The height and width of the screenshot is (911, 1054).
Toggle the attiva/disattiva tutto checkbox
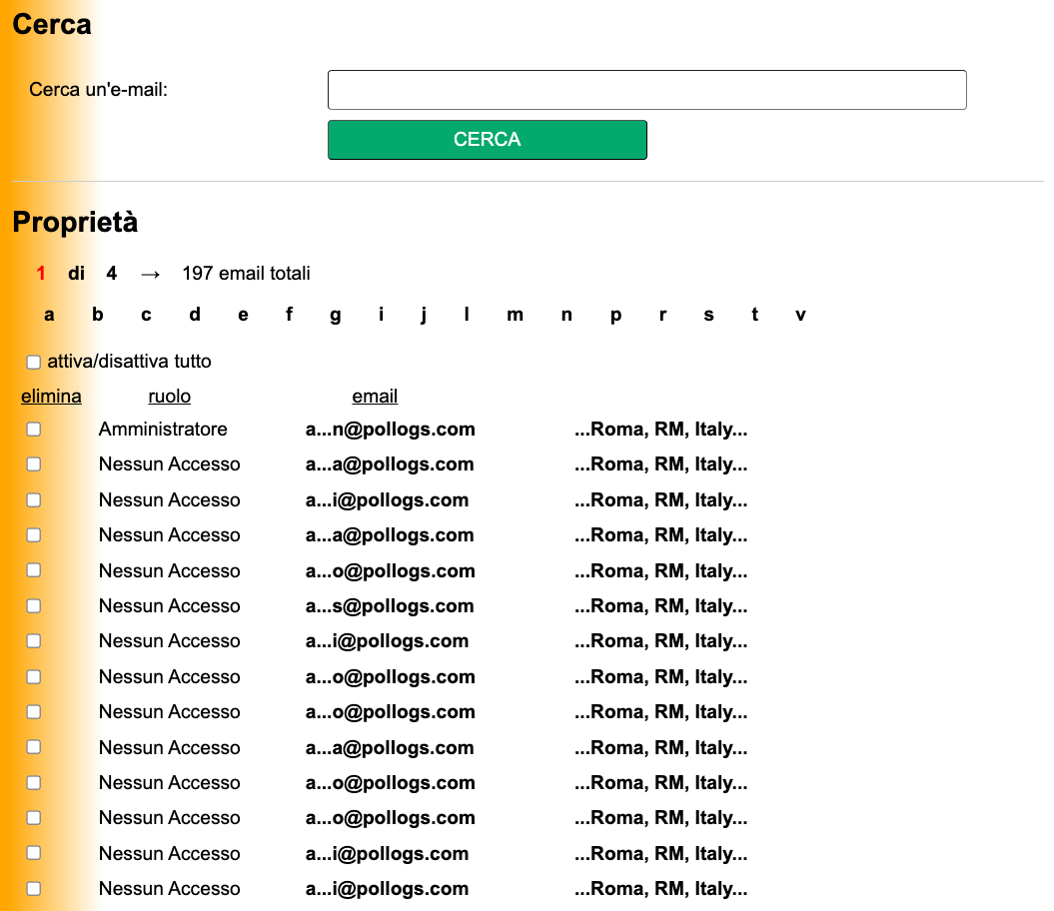tap(33, 362)
